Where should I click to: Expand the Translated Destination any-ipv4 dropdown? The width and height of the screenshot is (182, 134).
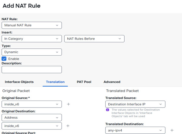pos(135,130)
